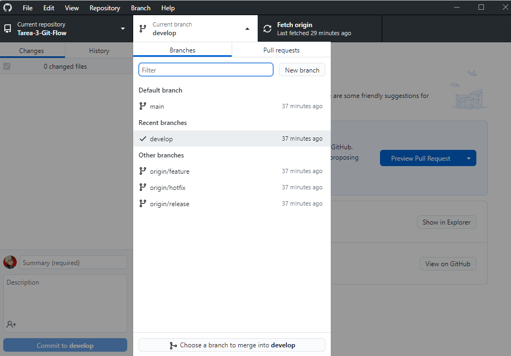The height and width of the screenshot is (356, 511).
Task: Collapse the Current branch dropdown
Action: point(195,29)
